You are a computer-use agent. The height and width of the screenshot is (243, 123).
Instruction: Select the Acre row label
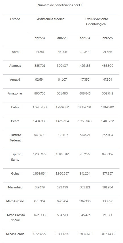coord(15,52)
